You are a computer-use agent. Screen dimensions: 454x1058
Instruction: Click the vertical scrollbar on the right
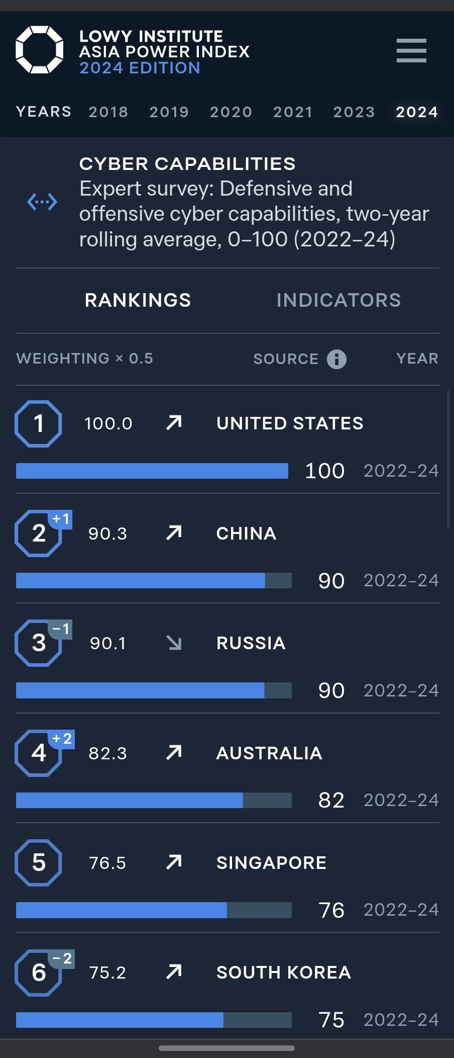448,459
